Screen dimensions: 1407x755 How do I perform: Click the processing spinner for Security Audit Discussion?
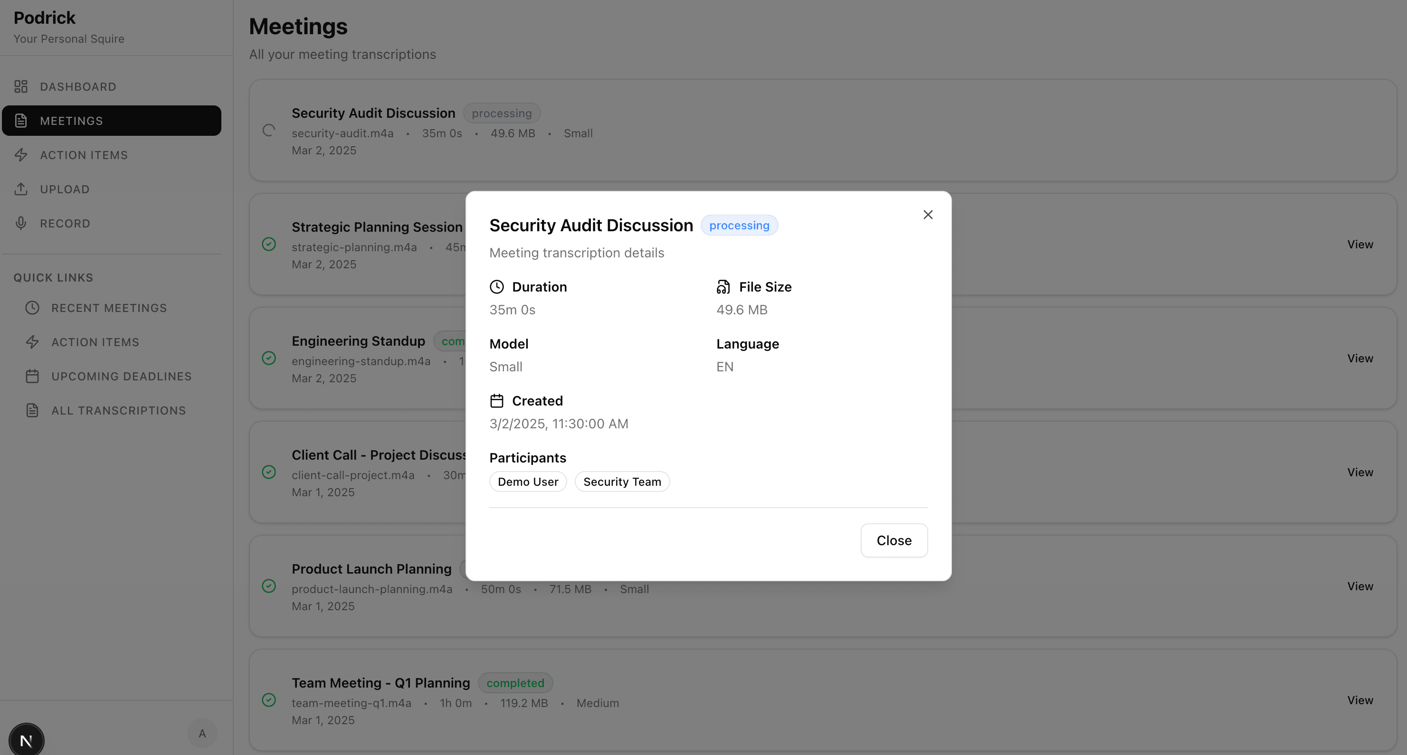pos(268,131)
